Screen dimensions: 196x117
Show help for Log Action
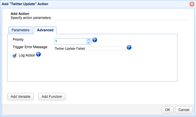38,54
